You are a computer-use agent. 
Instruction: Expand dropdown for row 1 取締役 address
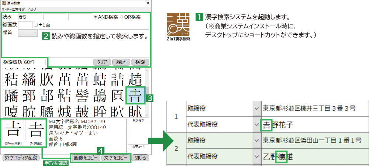pyautogui.click(x=256, y=108)
